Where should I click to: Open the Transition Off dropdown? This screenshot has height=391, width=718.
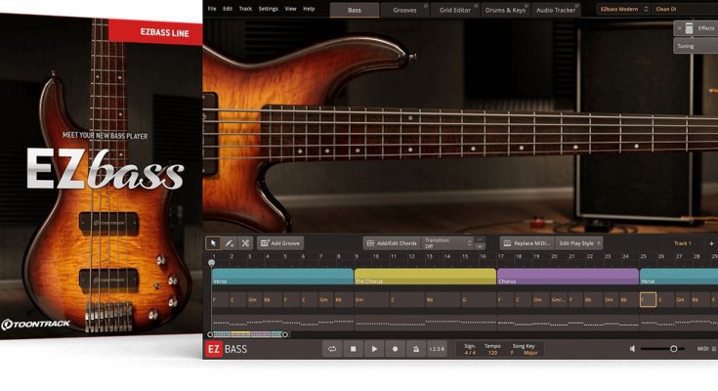[x=448, y=242]
